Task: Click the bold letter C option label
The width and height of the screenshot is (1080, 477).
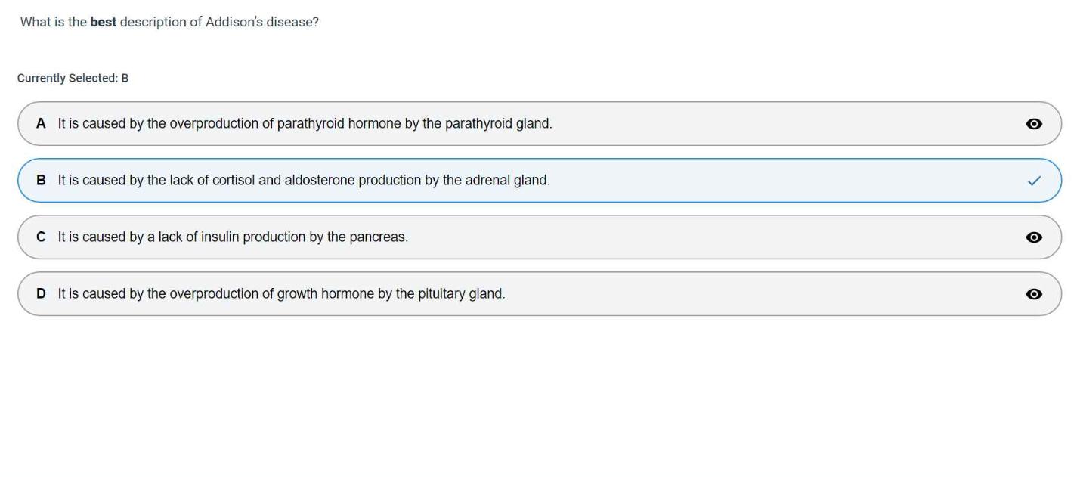Action: (x=41, y=237)
